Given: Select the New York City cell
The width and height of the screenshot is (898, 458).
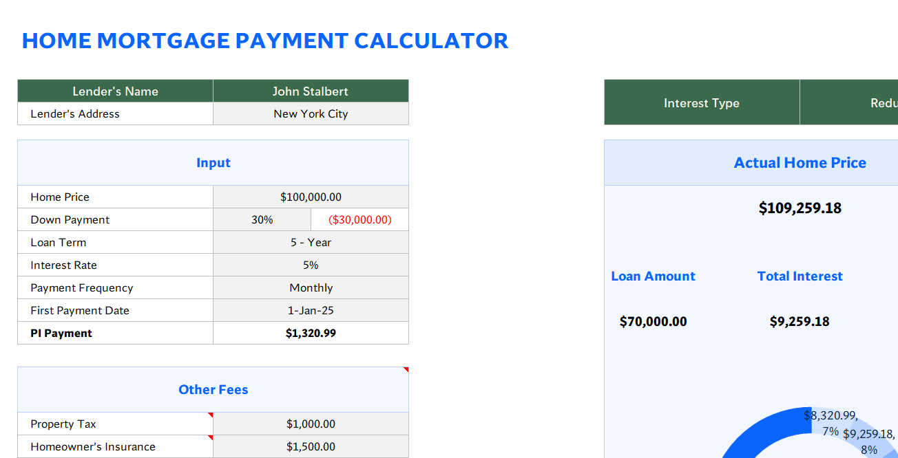Looking at the screenshot, I should (311, 114).
